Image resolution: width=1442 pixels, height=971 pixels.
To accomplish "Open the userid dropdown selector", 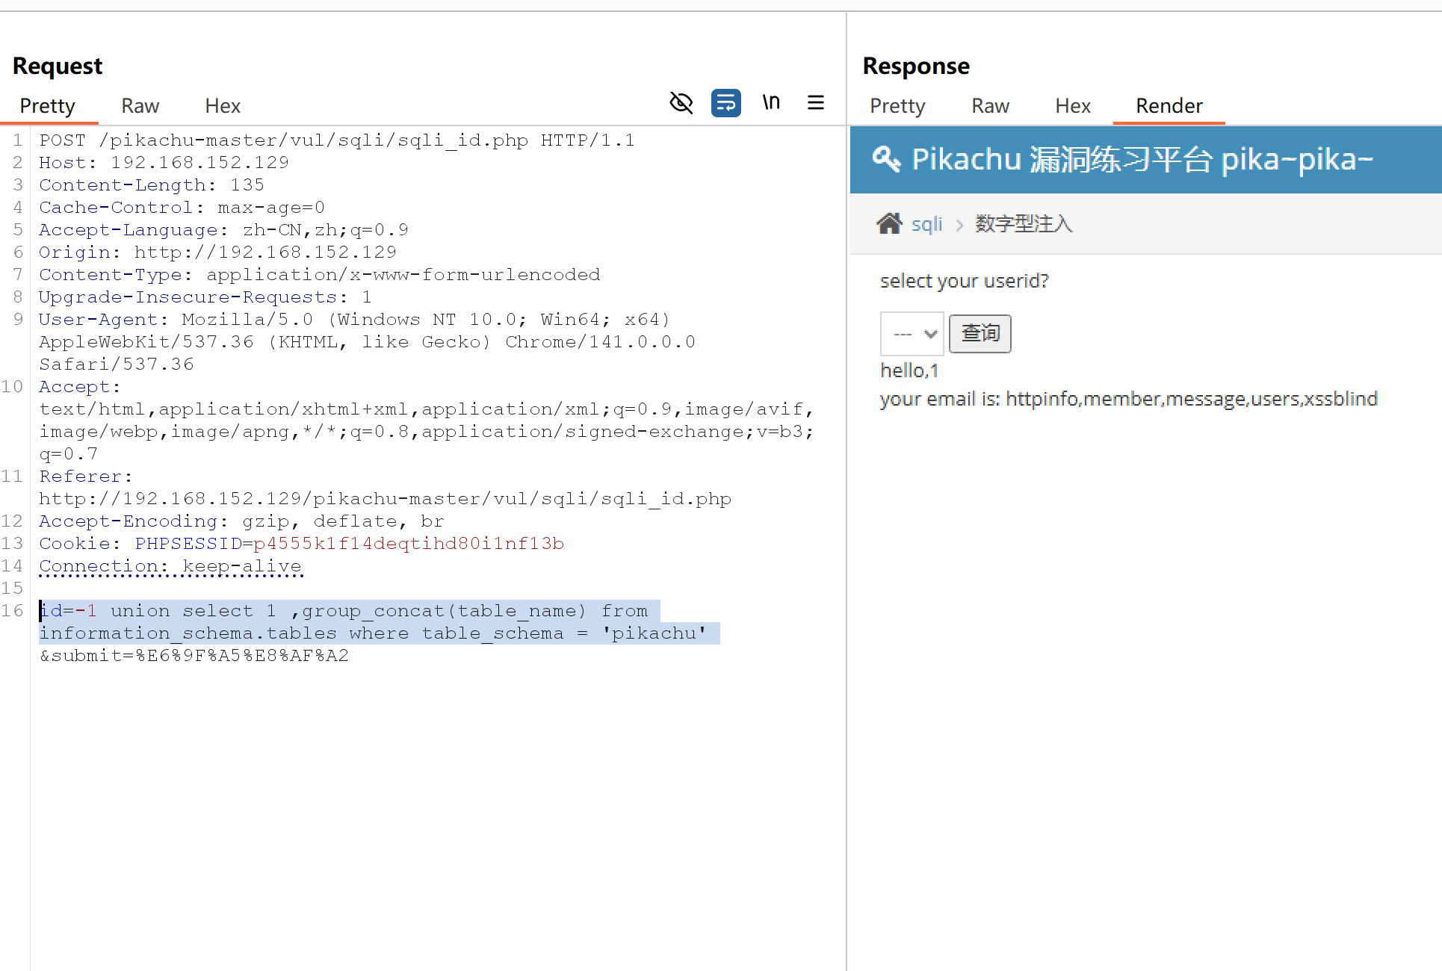I will point(912,334).
